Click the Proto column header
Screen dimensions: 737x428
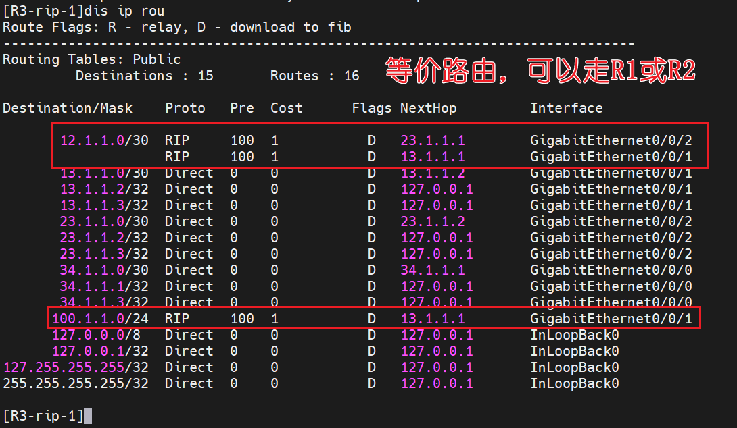tap(185, 108)
